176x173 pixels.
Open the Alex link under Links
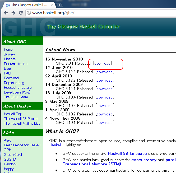(x=7, y=140)
